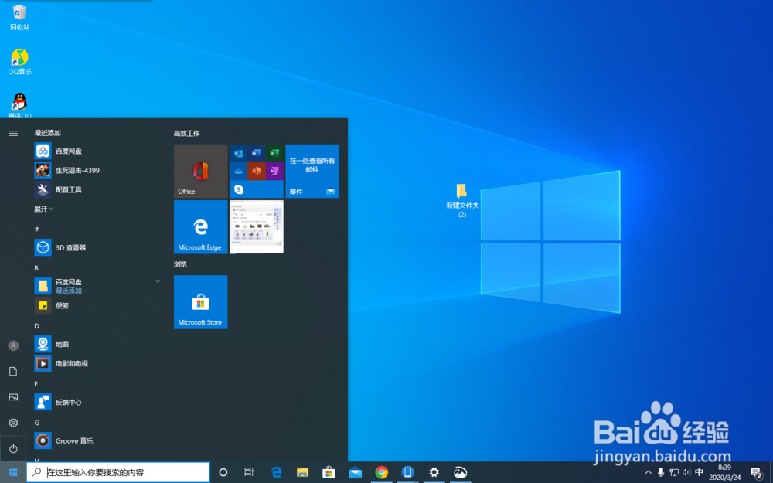Show hidden system tray icons
This screenshot has width=773, height=483.
(649, 472)
